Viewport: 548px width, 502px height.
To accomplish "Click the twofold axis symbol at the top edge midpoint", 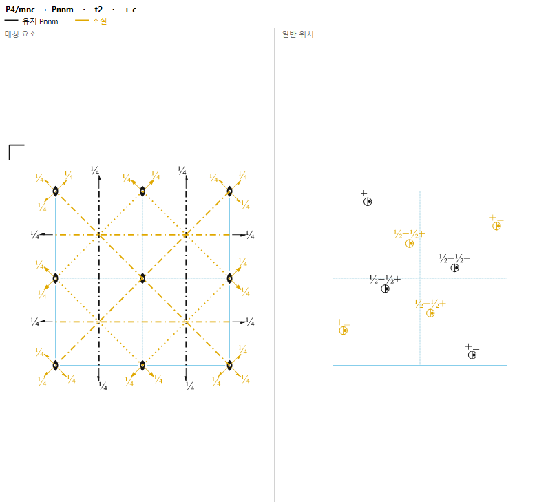I will pyautogui.click(x=143, y=191).
